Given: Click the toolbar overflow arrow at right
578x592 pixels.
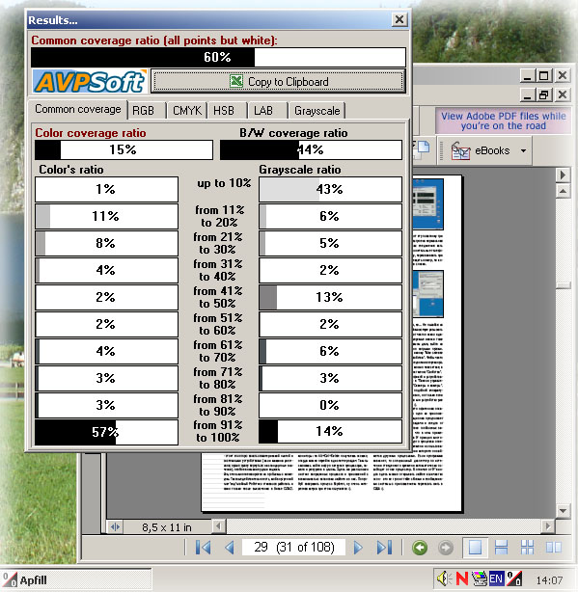Looking at the screenshot, I should (x=563, y=175).
